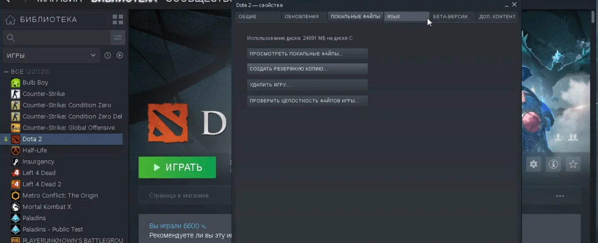Collapse the ВСЕ games section

pyautogui.click(x=6, y=72)
